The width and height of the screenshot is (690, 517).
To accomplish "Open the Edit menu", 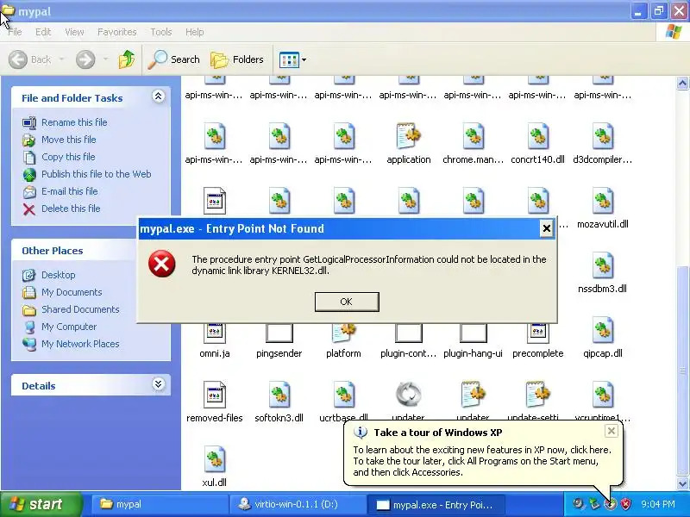I will pyautogui.click(x=43, y=32).
